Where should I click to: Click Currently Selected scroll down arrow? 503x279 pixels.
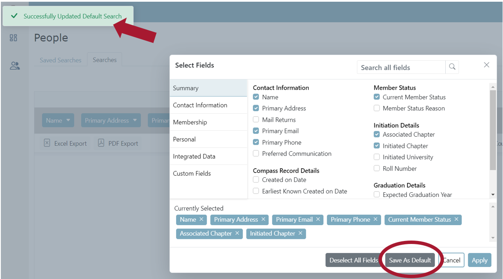(x=493, y=238)
